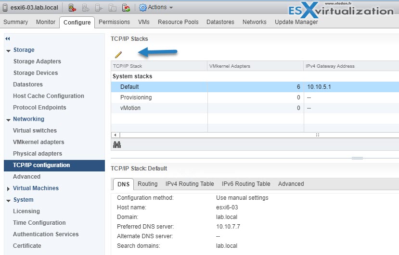The width and height of the screenshot is (399, 255).
Task: Switch to the Monitor tab
Action: tap(46, 22)
